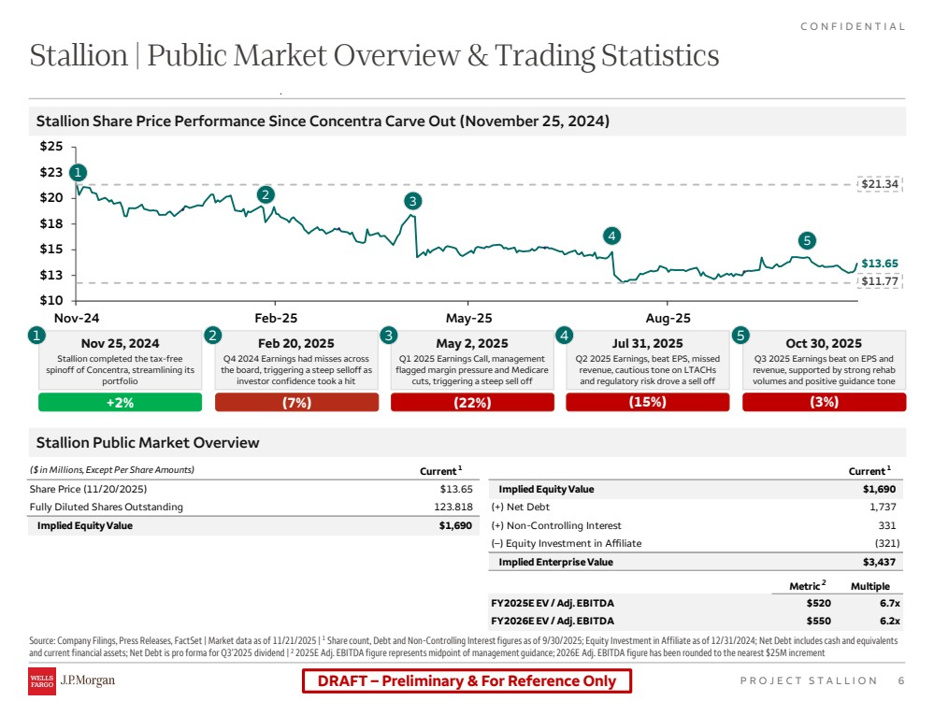Click the FY2026E EV / Adj. EBITDA row
The image size is (934, 701).
pyautogui.click(x=696, y=621)
